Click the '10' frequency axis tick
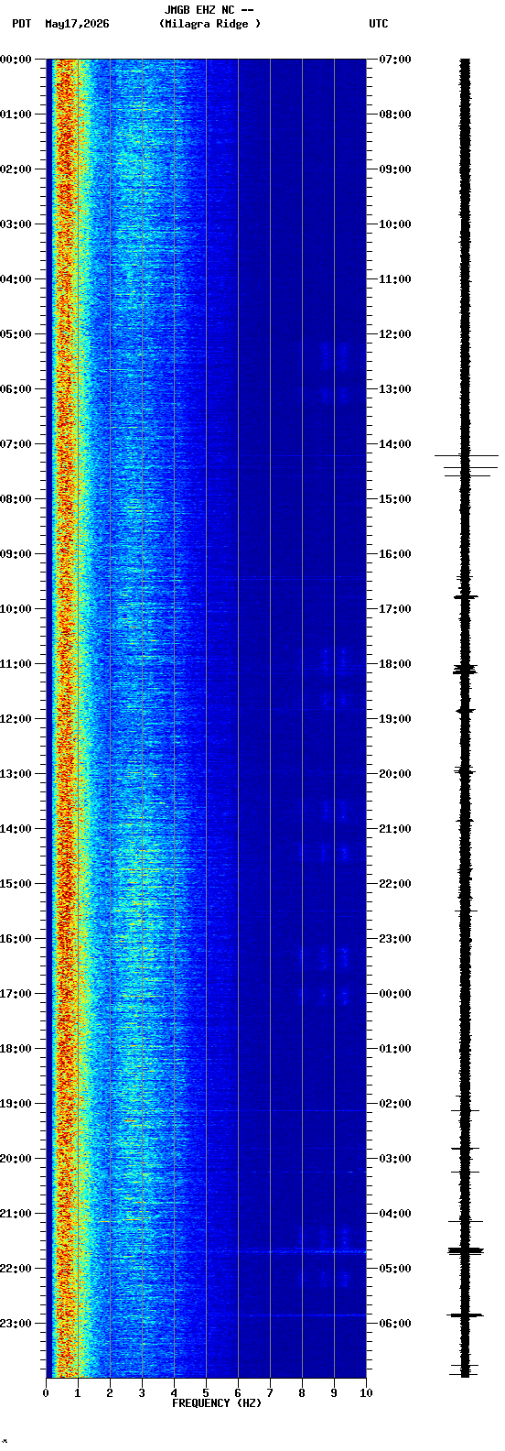The height and width of the screenshot is (1451, 505). [x=366, y=1393]
